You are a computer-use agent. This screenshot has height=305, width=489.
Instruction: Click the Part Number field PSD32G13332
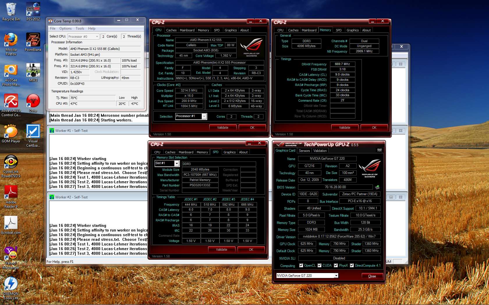[200, 185]
